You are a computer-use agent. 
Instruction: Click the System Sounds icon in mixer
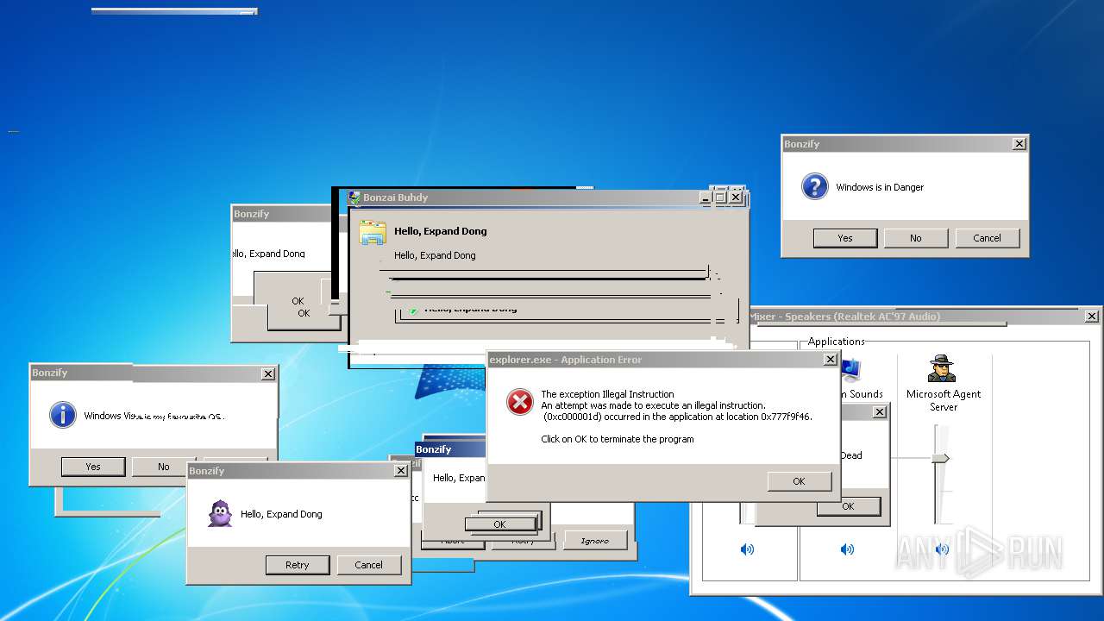tap(851, 370)
